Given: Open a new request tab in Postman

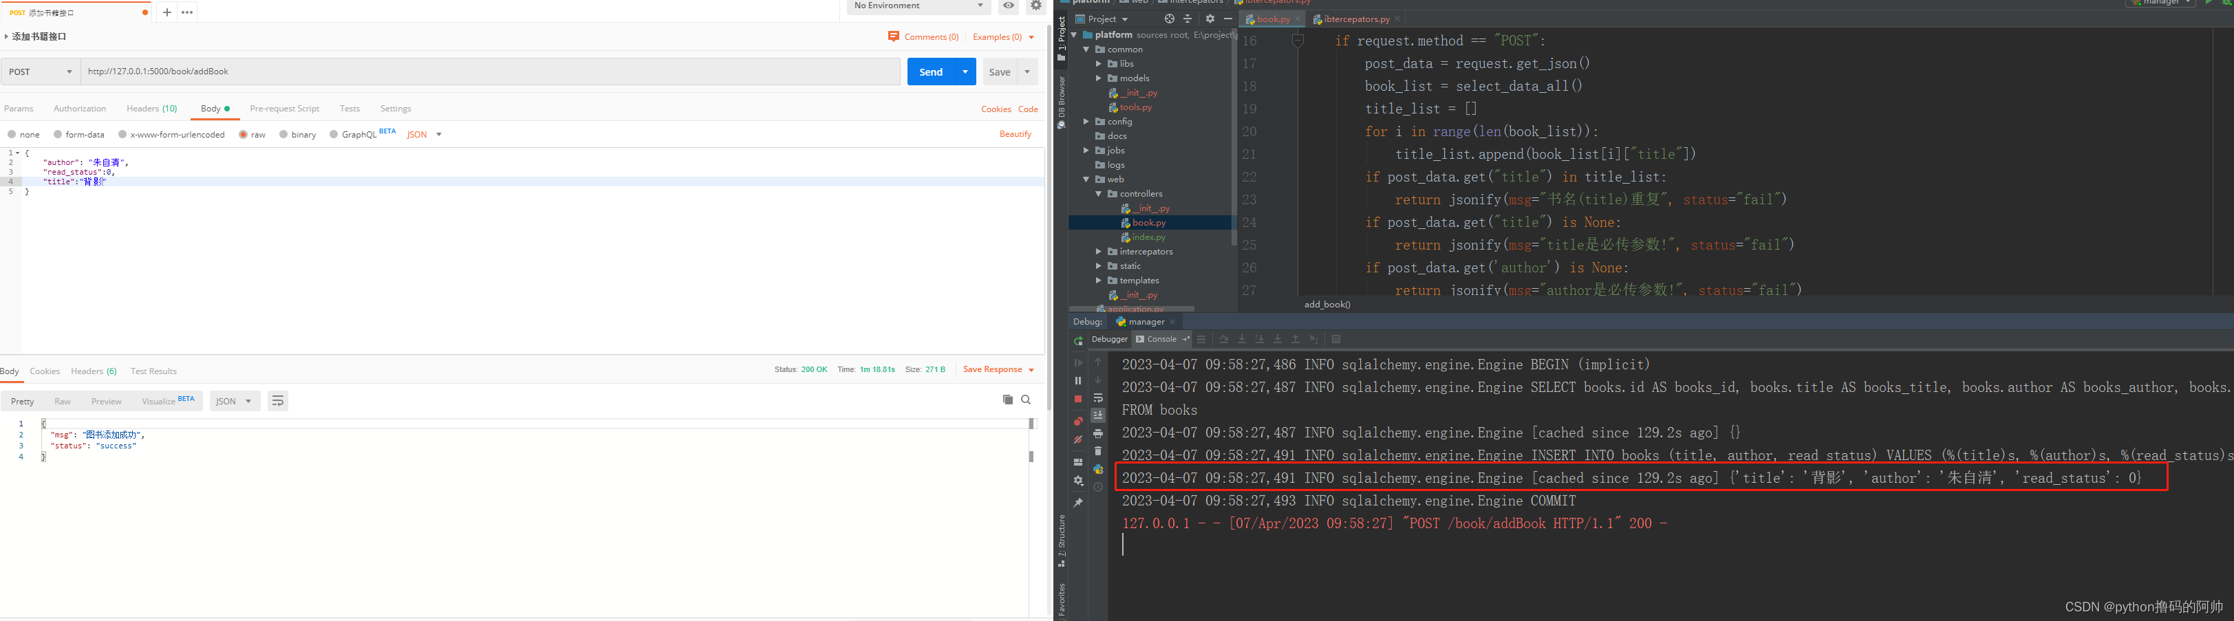Looking at the screenshot, I should tap(167, 12).
